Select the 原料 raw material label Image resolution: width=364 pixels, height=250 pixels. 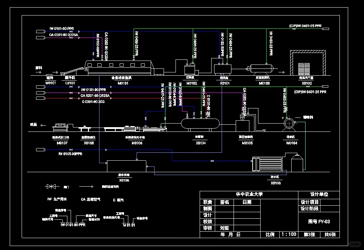point(39,68)
